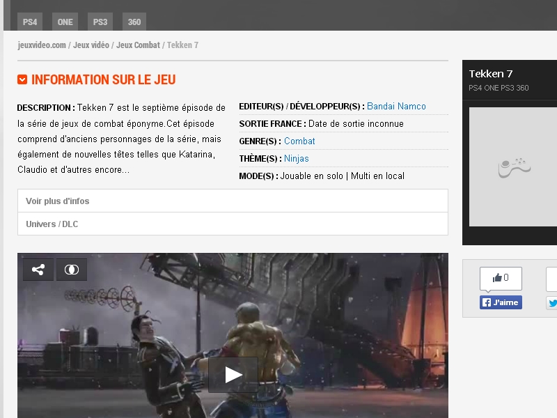Select the PS3 platform tab
Screen dimensions: 557x418
(x=100, y=22)
